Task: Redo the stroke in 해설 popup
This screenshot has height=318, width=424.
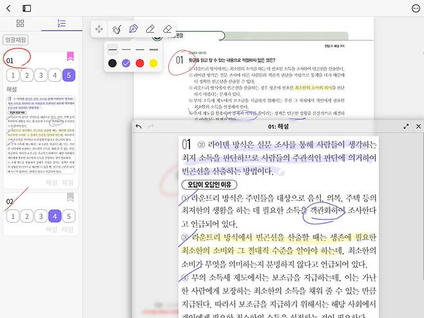Action: (151, 126)
